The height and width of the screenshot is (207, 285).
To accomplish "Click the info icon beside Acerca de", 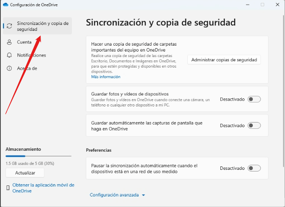I will tap(9, 68).
